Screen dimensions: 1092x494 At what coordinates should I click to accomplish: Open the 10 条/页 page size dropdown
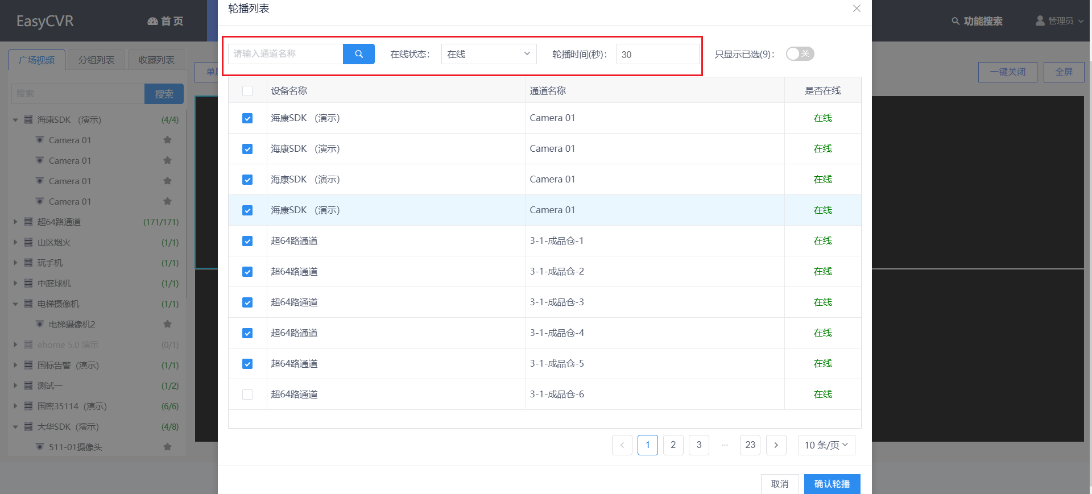pyautogui.click(x=826, y=445)
